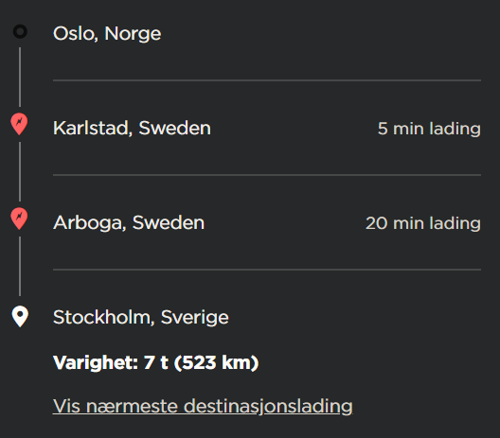This screenshot has height=438, width=500.
Task: Click the Varighet 7 t (523 km) summary
Action: (x=155, y=362)
